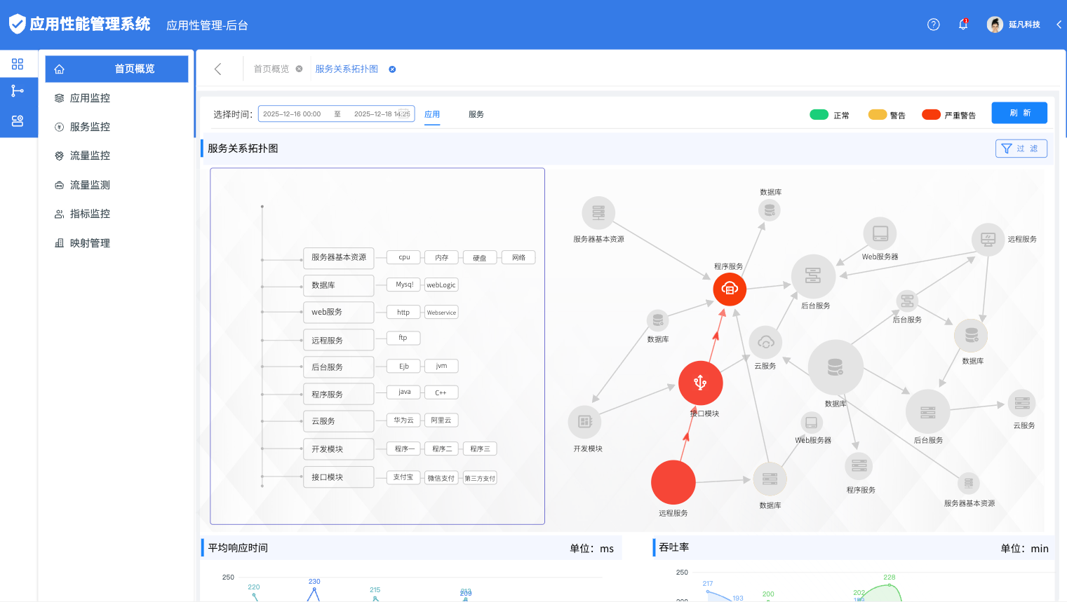Click the 刷新 refresh button

click(1019, 113)
